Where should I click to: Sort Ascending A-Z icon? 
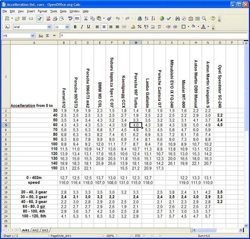click(x=146, y=19)
